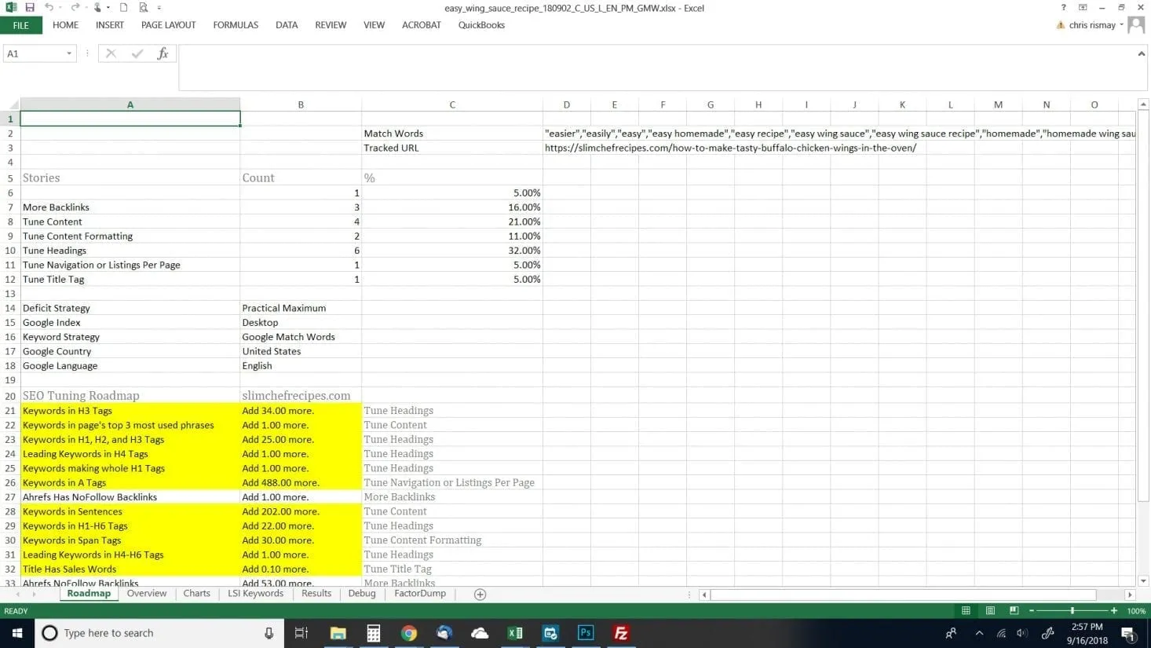
Task: Expand the formula bar chevron
Action: click(x=1141, y=53)
